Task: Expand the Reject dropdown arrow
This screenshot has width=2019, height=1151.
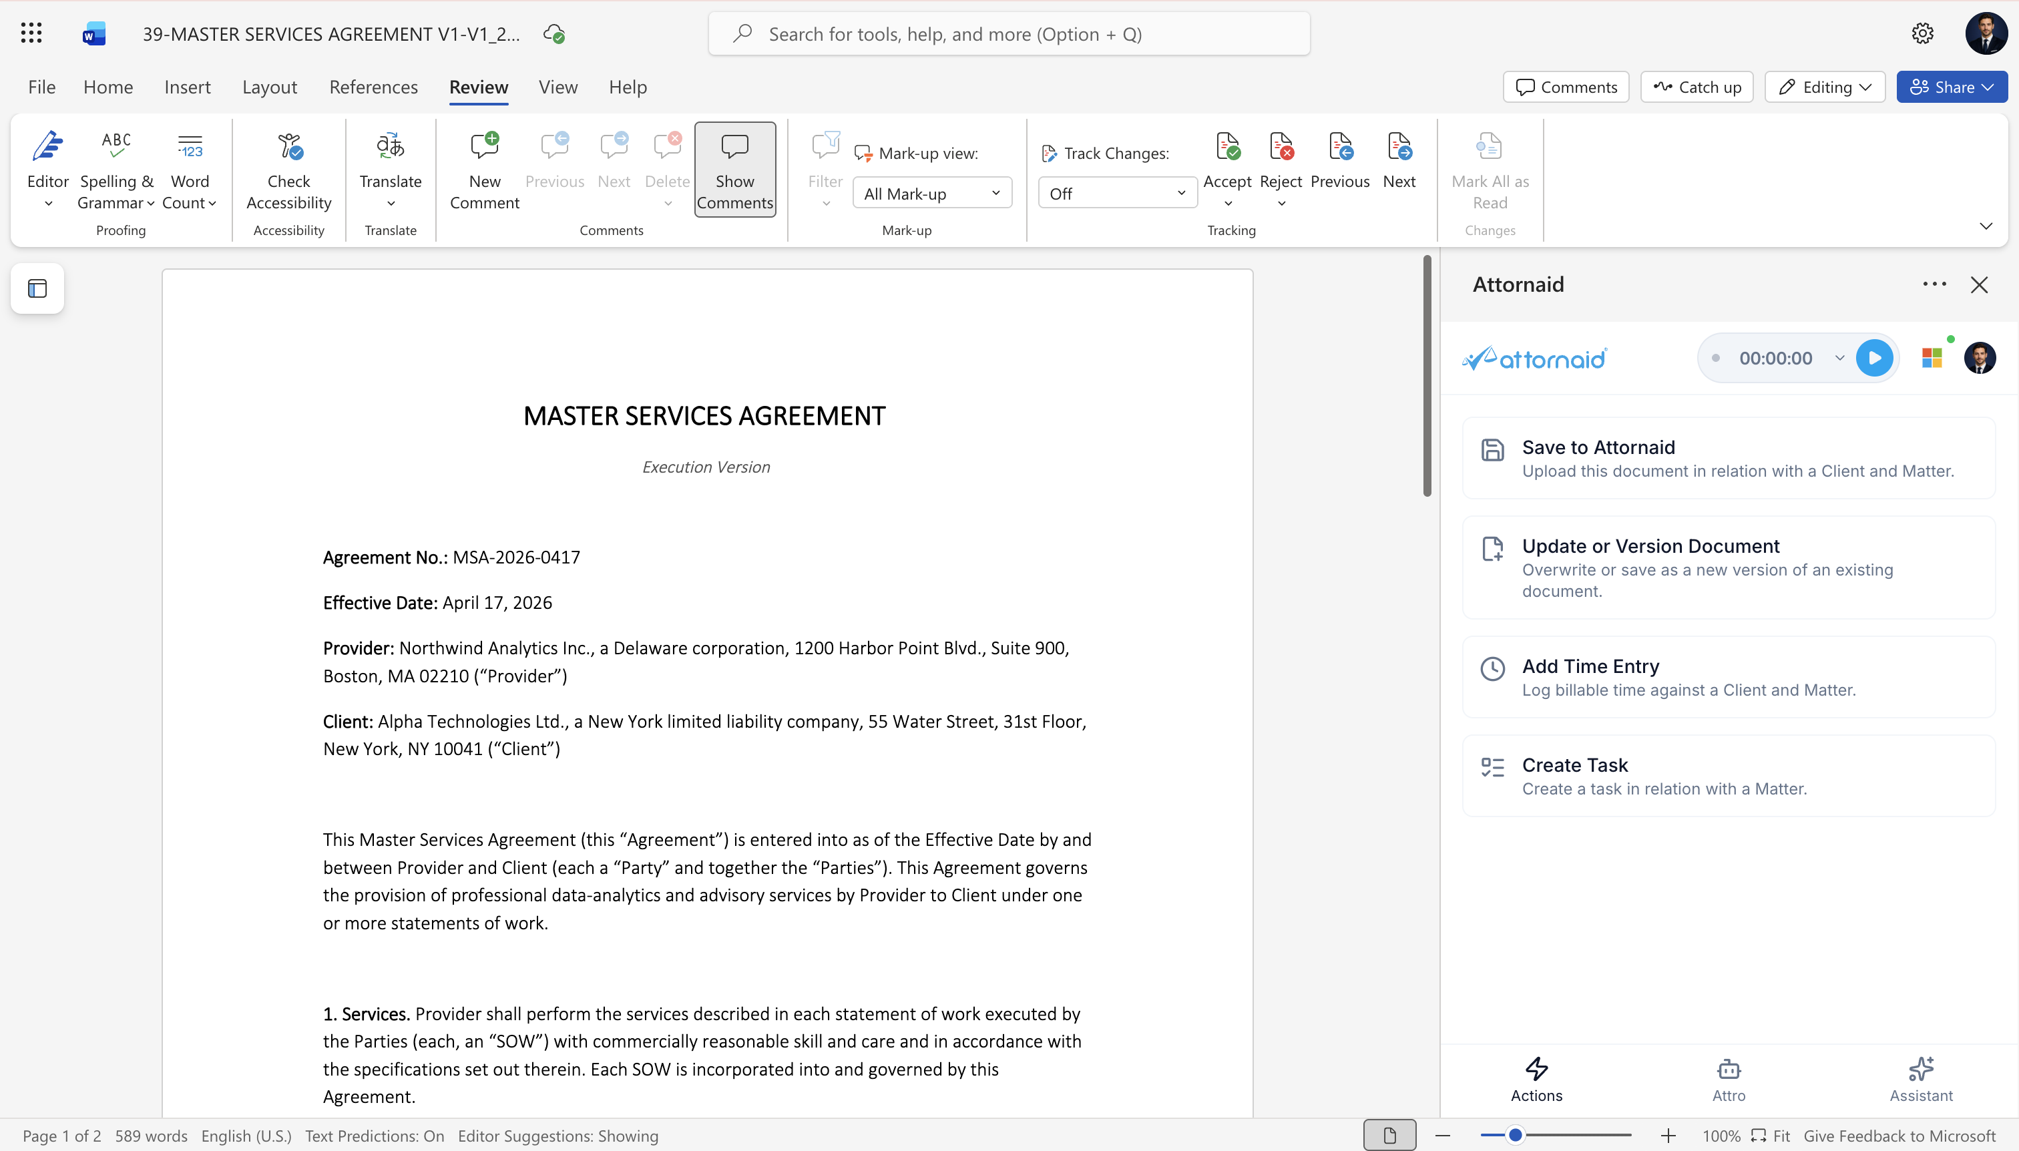Action: [x=1281, y=204]
